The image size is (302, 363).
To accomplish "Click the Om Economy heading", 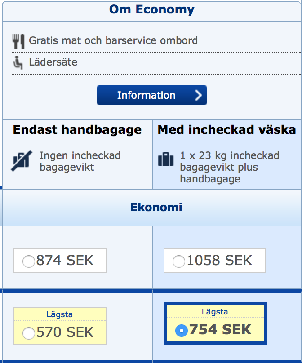I will 151,9.
